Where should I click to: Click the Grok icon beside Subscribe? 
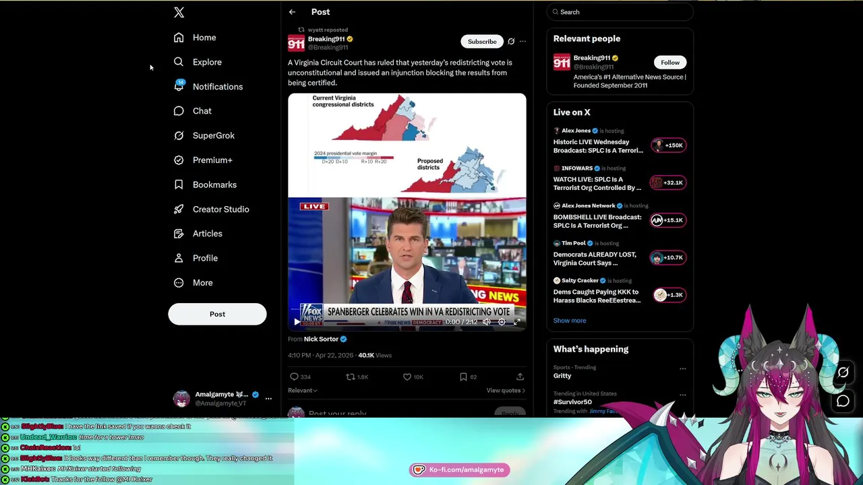click(511, 42)
